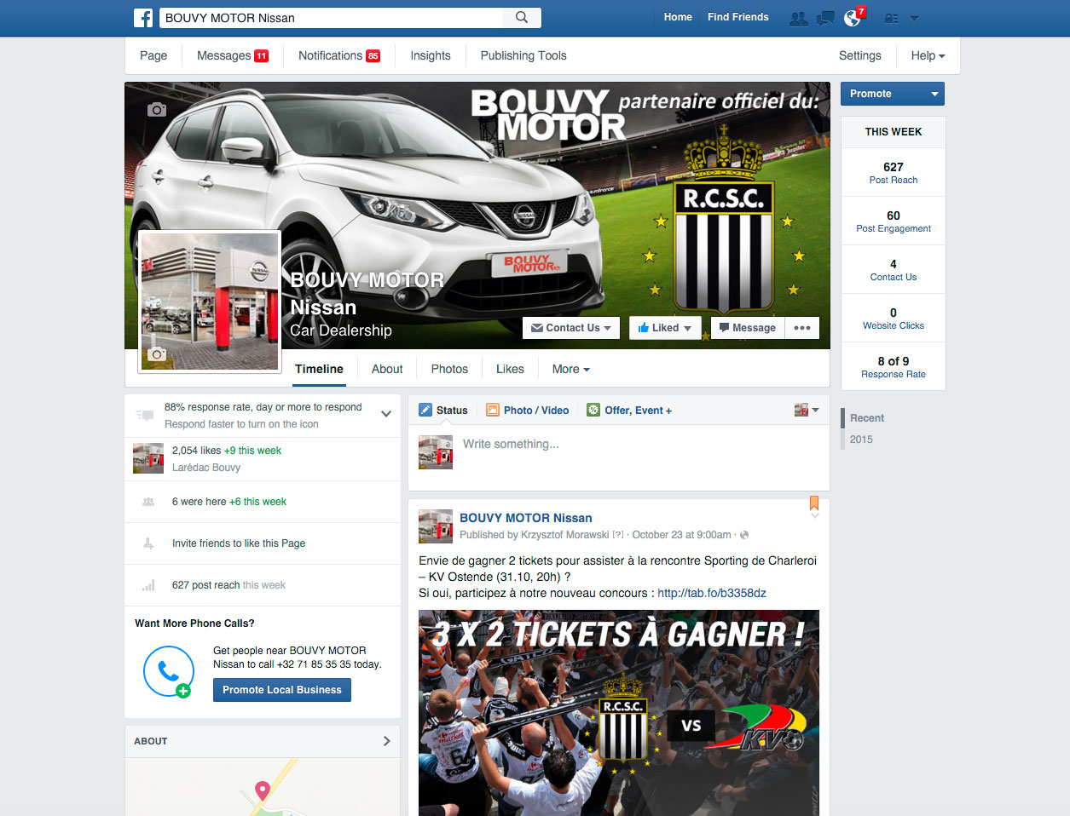This screenshot has height=816, width=1070.
Task: Click Promote Local Business button
Action: [x=282, y=690]
